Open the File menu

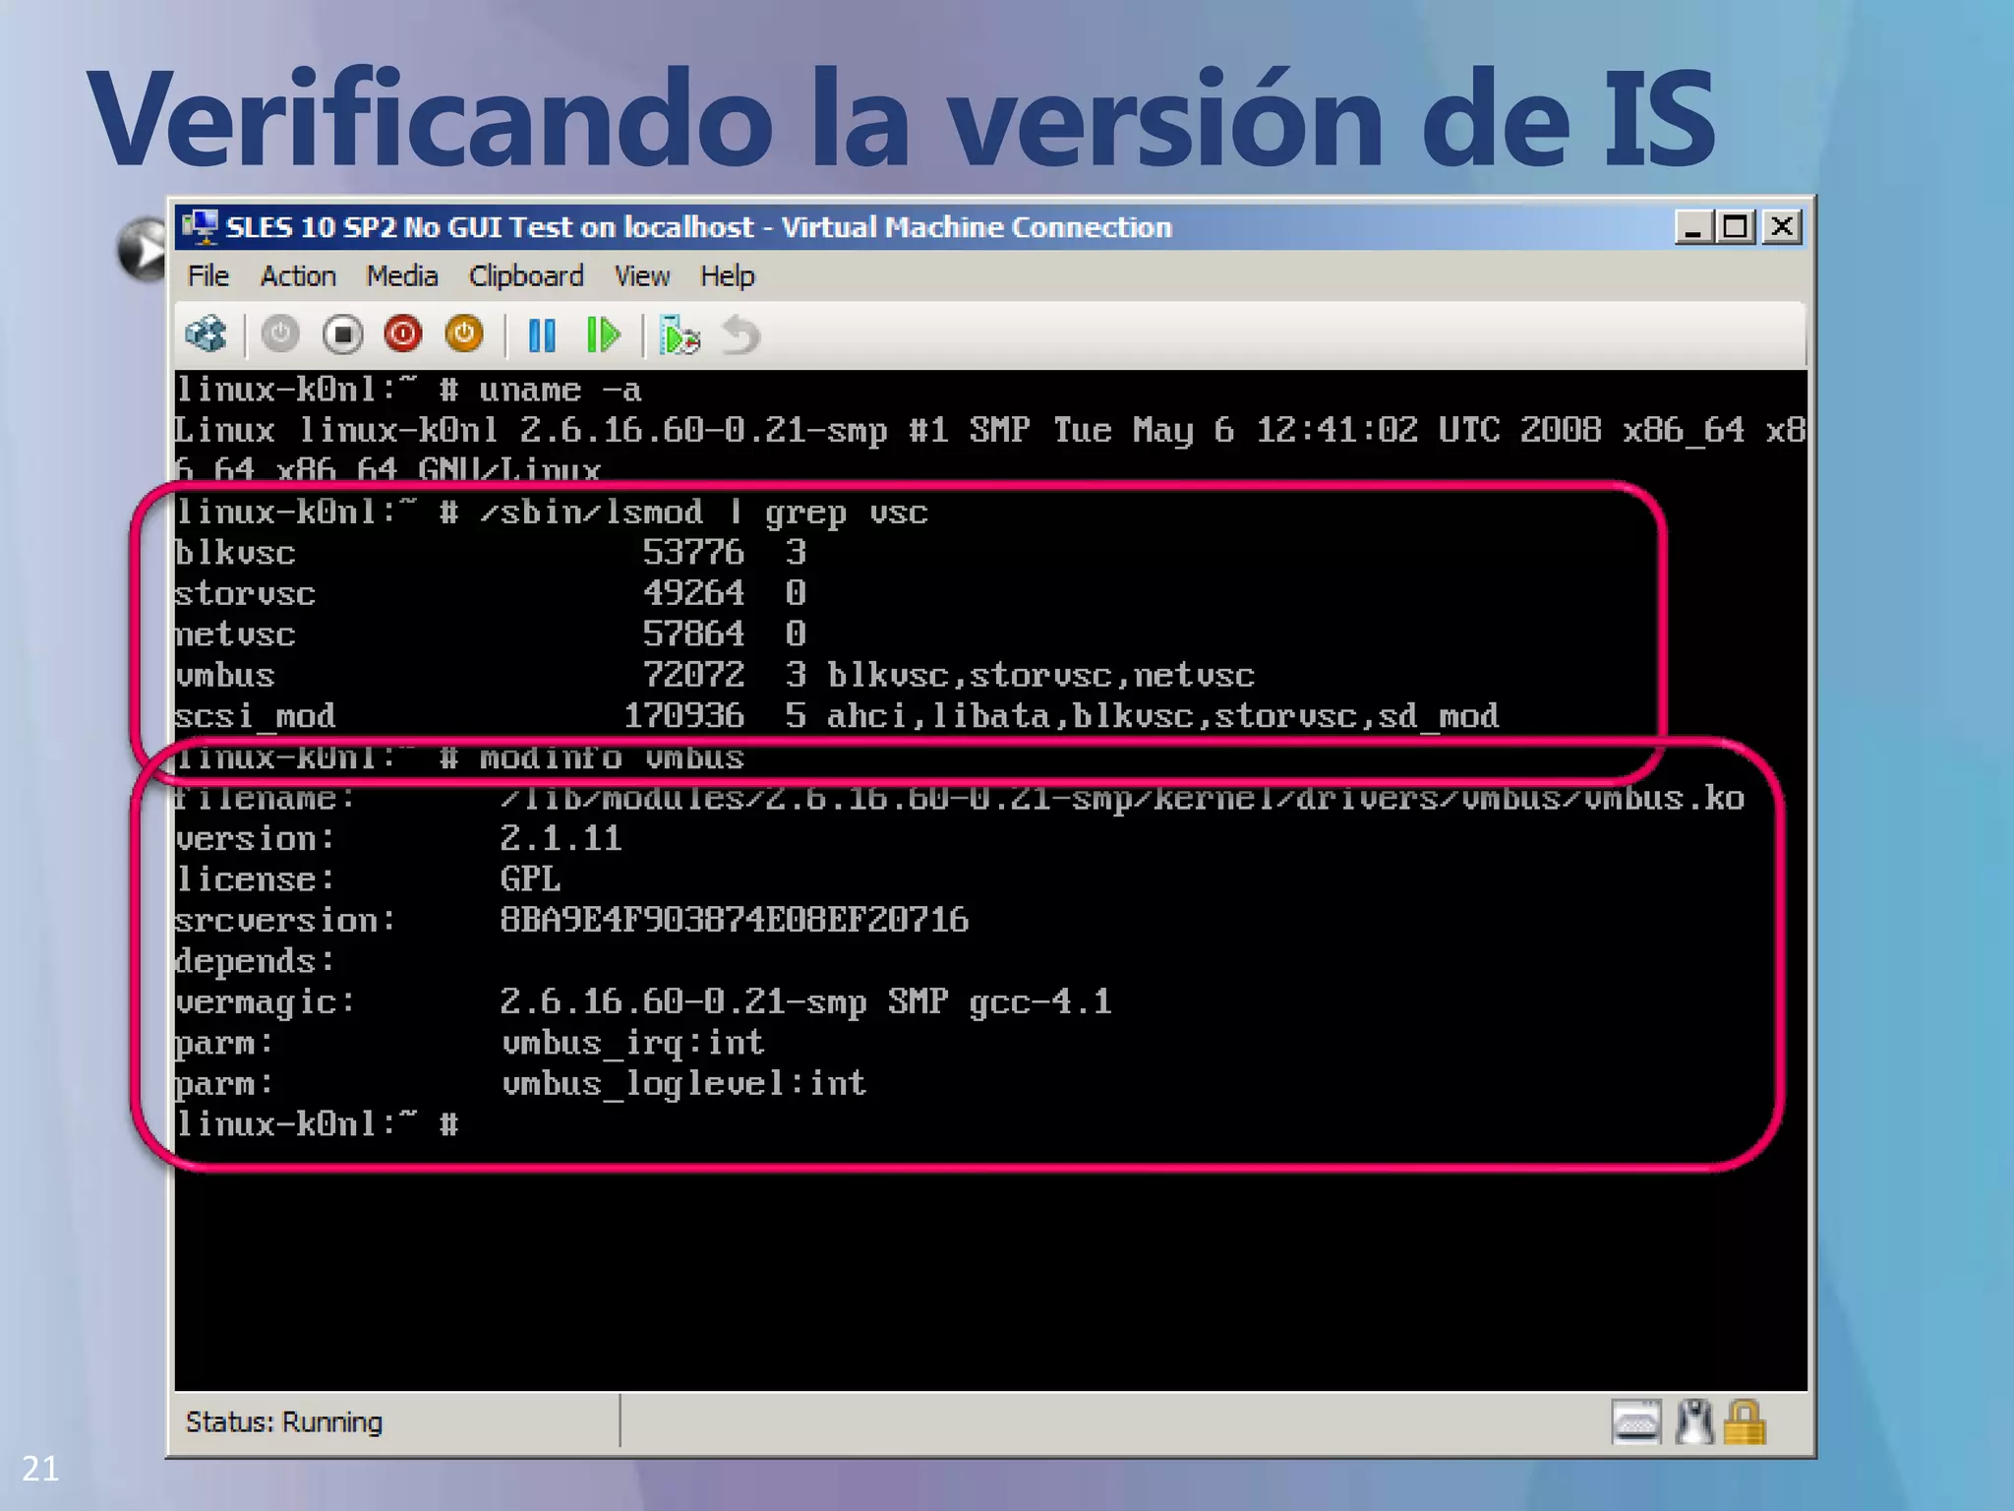tap(208, 276)
